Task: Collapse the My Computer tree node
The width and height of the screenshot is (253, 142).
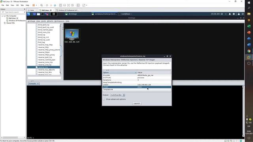Action: [x=2, y=16]
